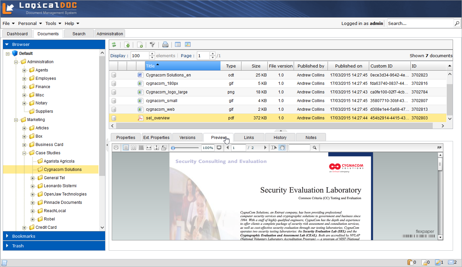Click the Display elements count field
This screenshot has height=267, width=462.
pos(140,56)
